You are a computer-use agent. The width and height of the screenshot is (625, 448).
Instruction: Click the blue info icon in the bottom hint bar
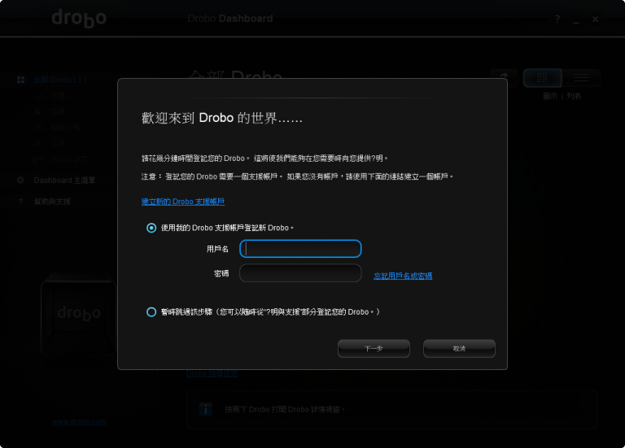click(x=206, y=409)
